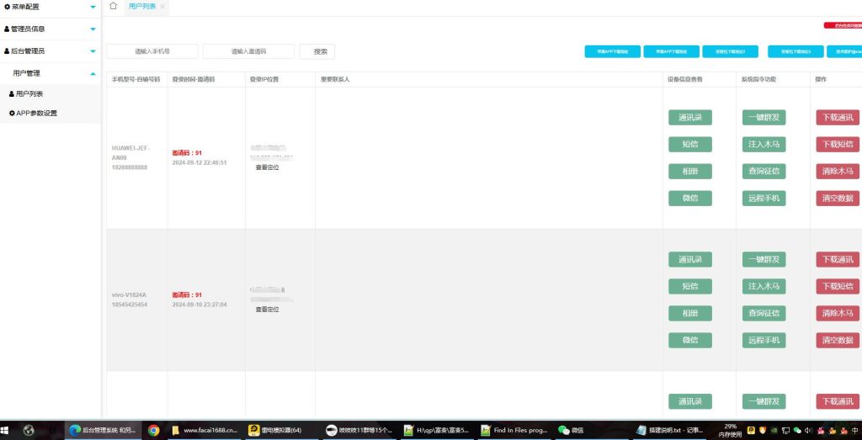The image size is (862, 440).
Task: Click the 中 input method indicator in tray
Action: click(853, 430)
